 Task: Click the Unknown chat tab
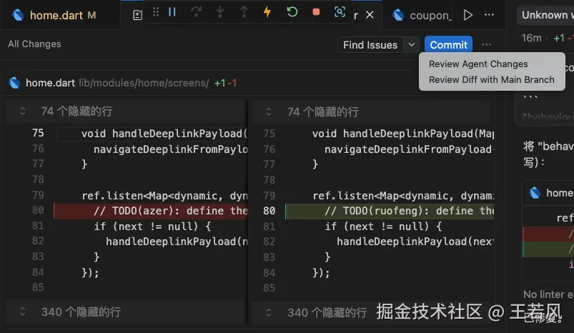tap(545, 15)
